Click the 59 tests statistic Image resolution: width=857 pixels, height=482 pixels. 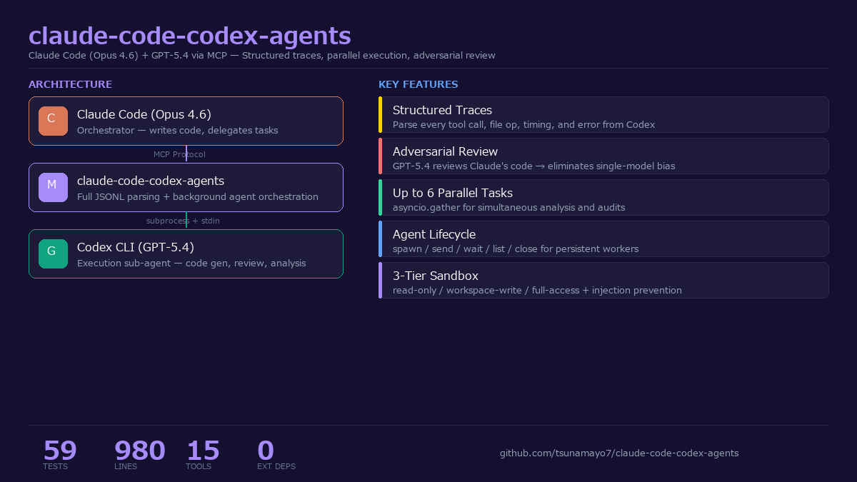tap(60, 451)
